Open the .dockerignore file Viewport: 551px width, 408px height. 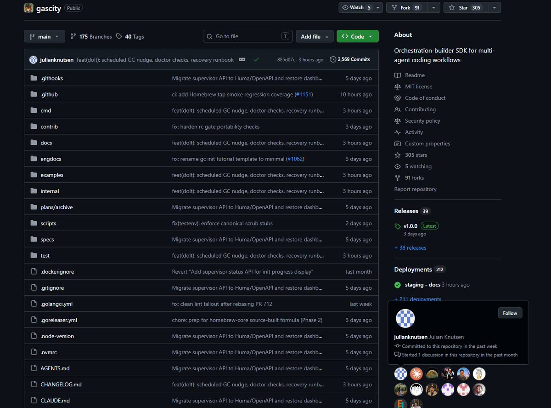click(57, 271)
